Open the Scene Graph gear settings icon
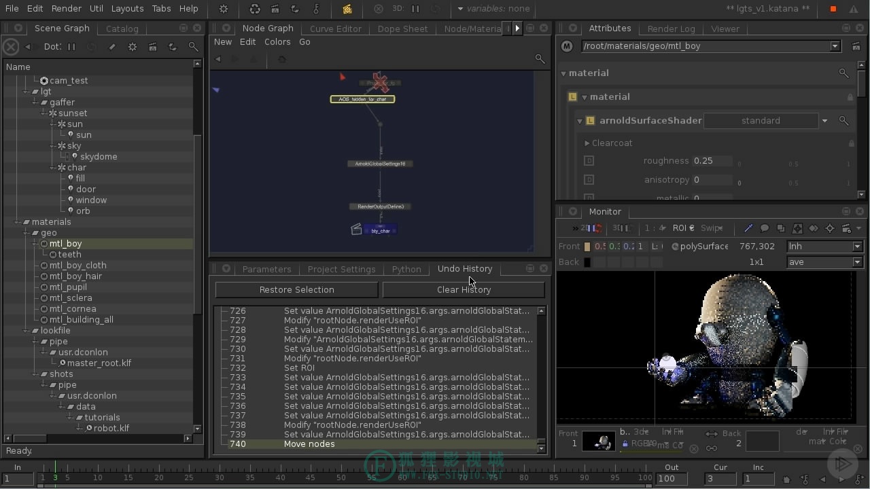 pyautogui.click(x=133, y=47)
